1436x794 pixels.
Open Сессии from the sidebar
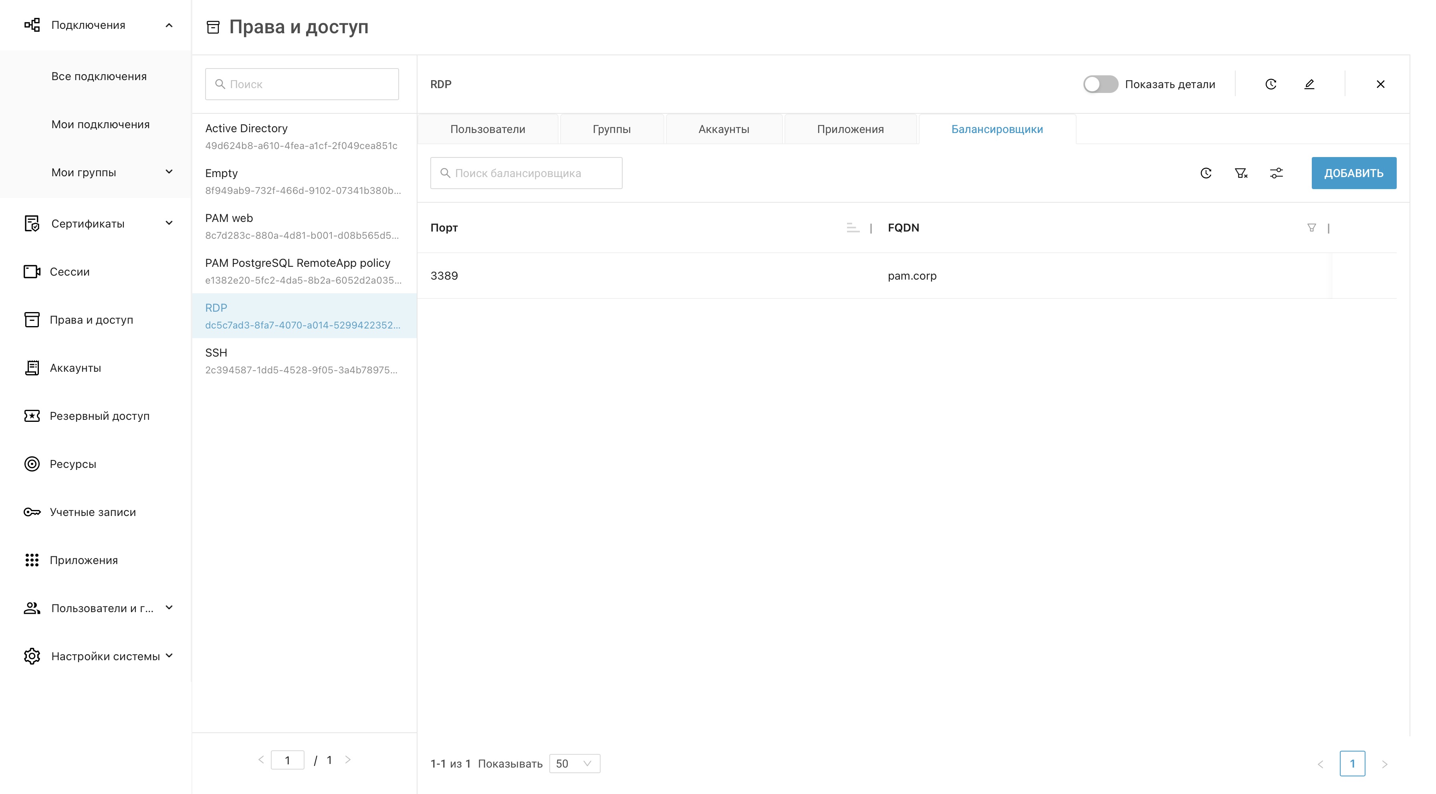(x=69, y=272)
